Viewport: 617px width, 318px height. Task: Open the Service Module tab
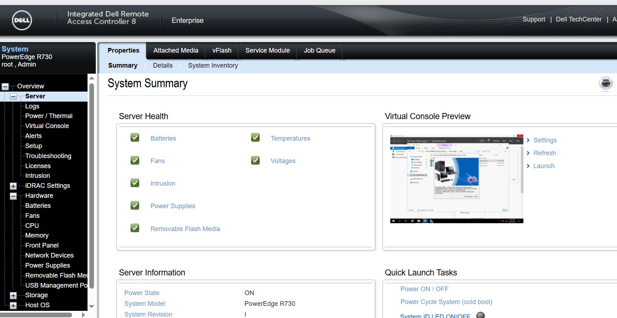(268, 50)
